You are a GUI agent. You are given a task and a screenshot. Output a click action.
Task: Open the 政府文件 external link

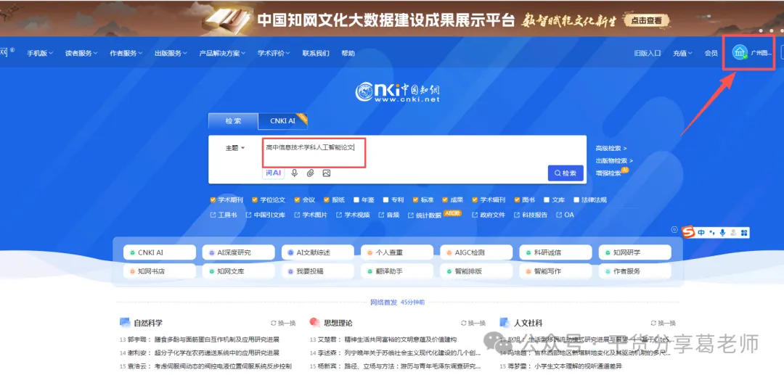(x=489, y=215)
